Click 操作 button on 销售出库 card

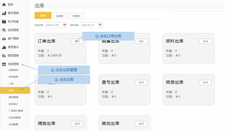[141, 41]
